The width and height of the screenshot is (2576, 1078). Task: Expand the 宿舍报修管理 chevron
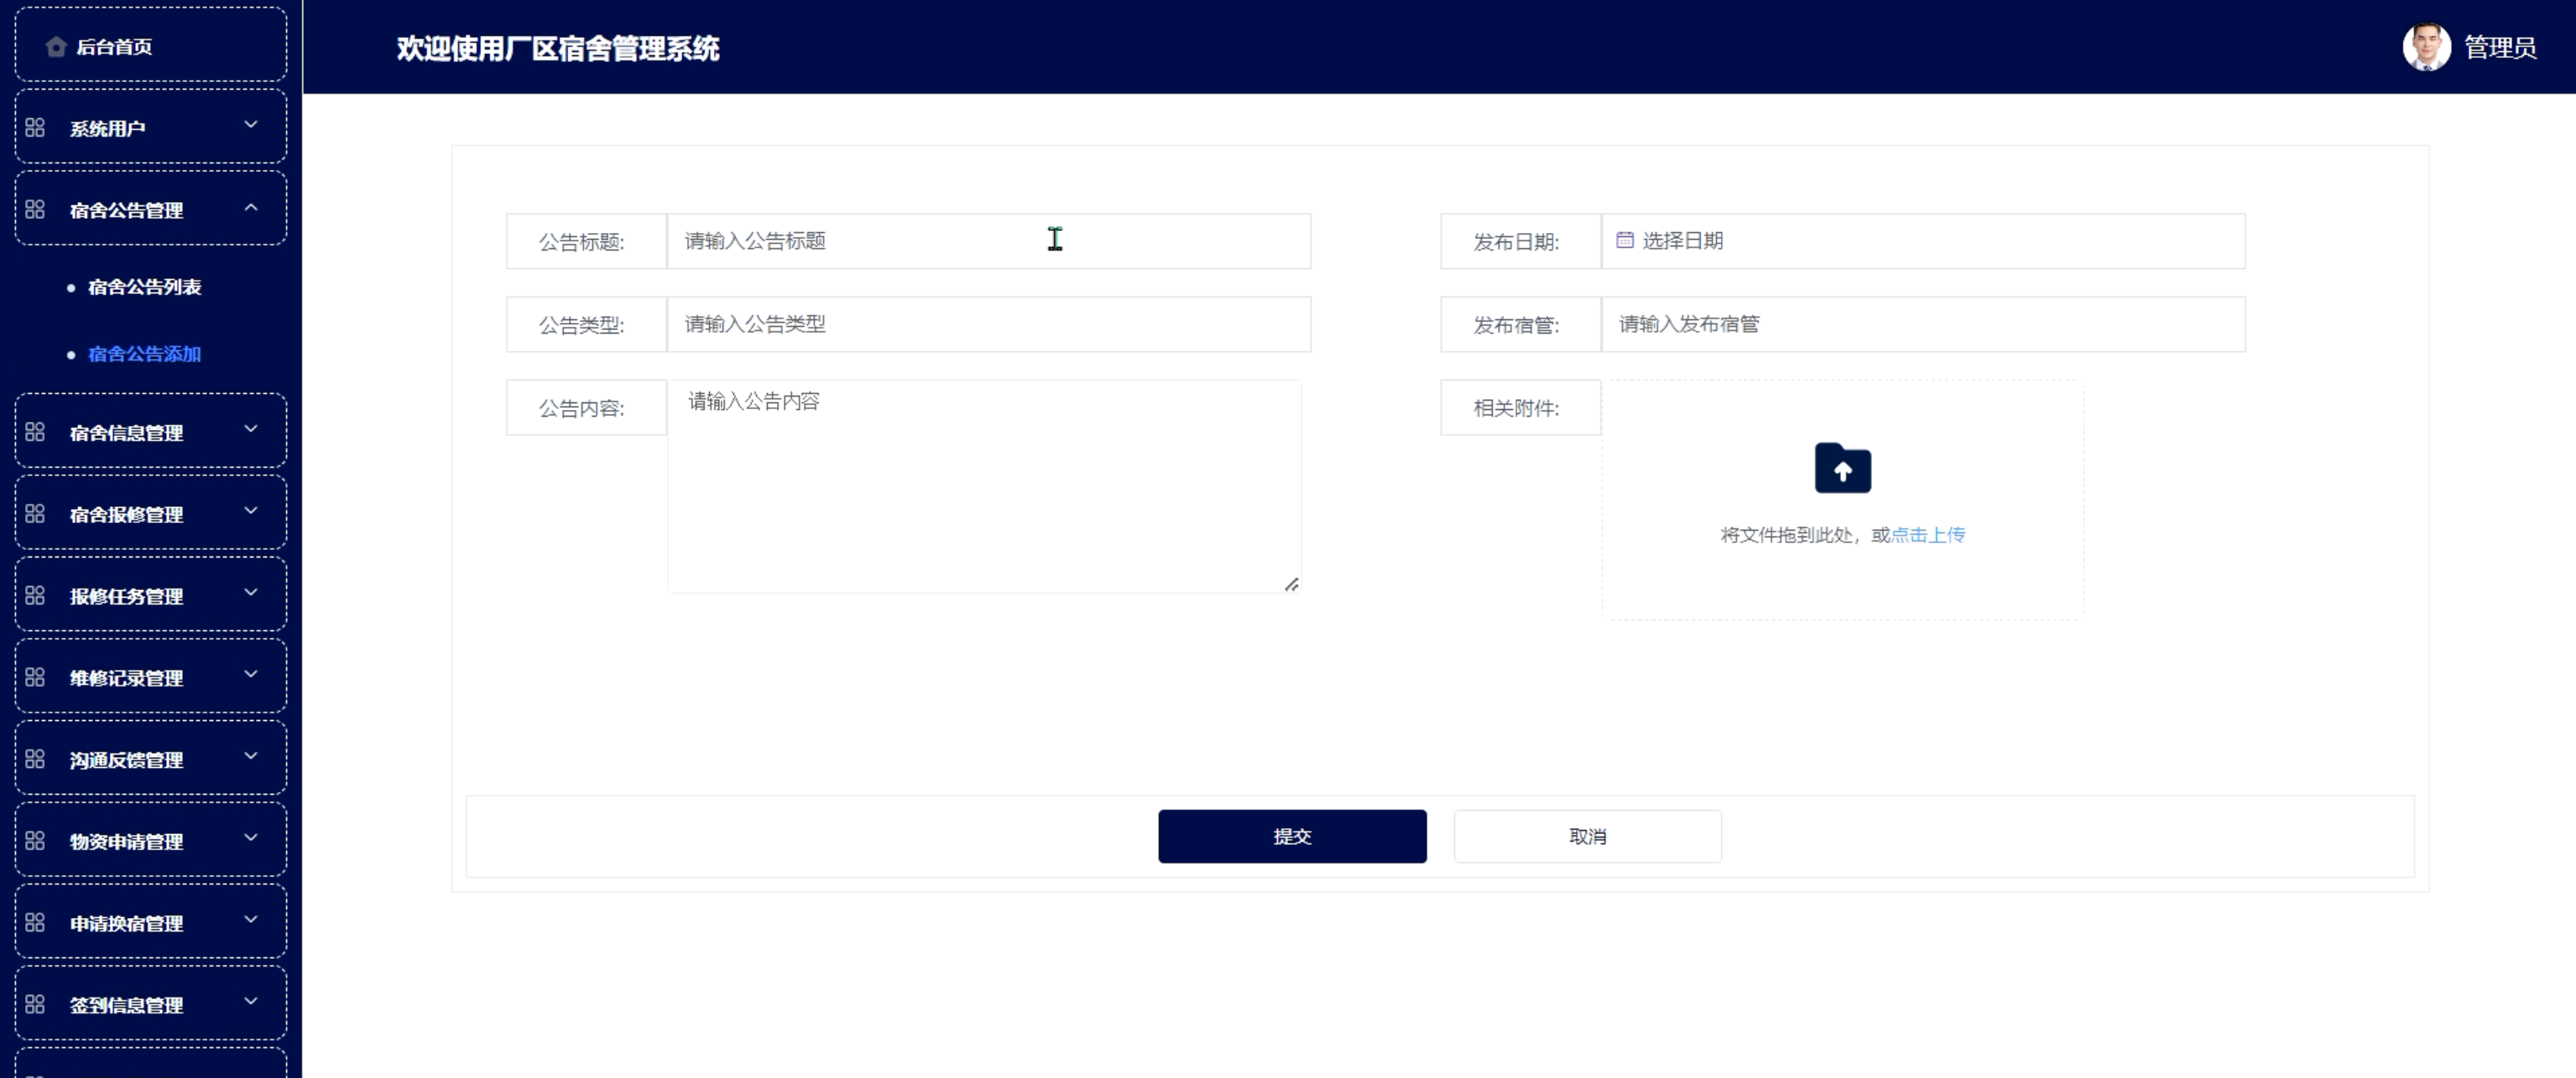tap(251, 510)
